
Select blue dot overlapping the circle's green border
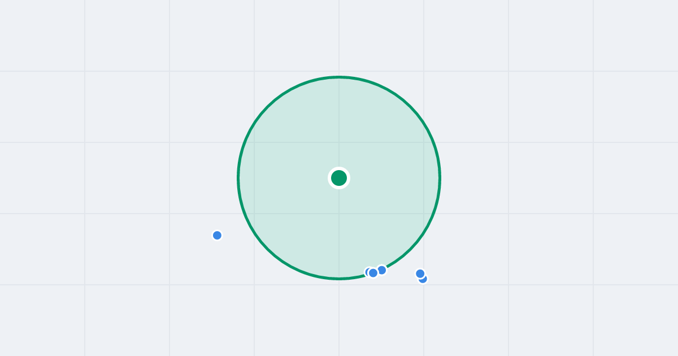point(382,270)
